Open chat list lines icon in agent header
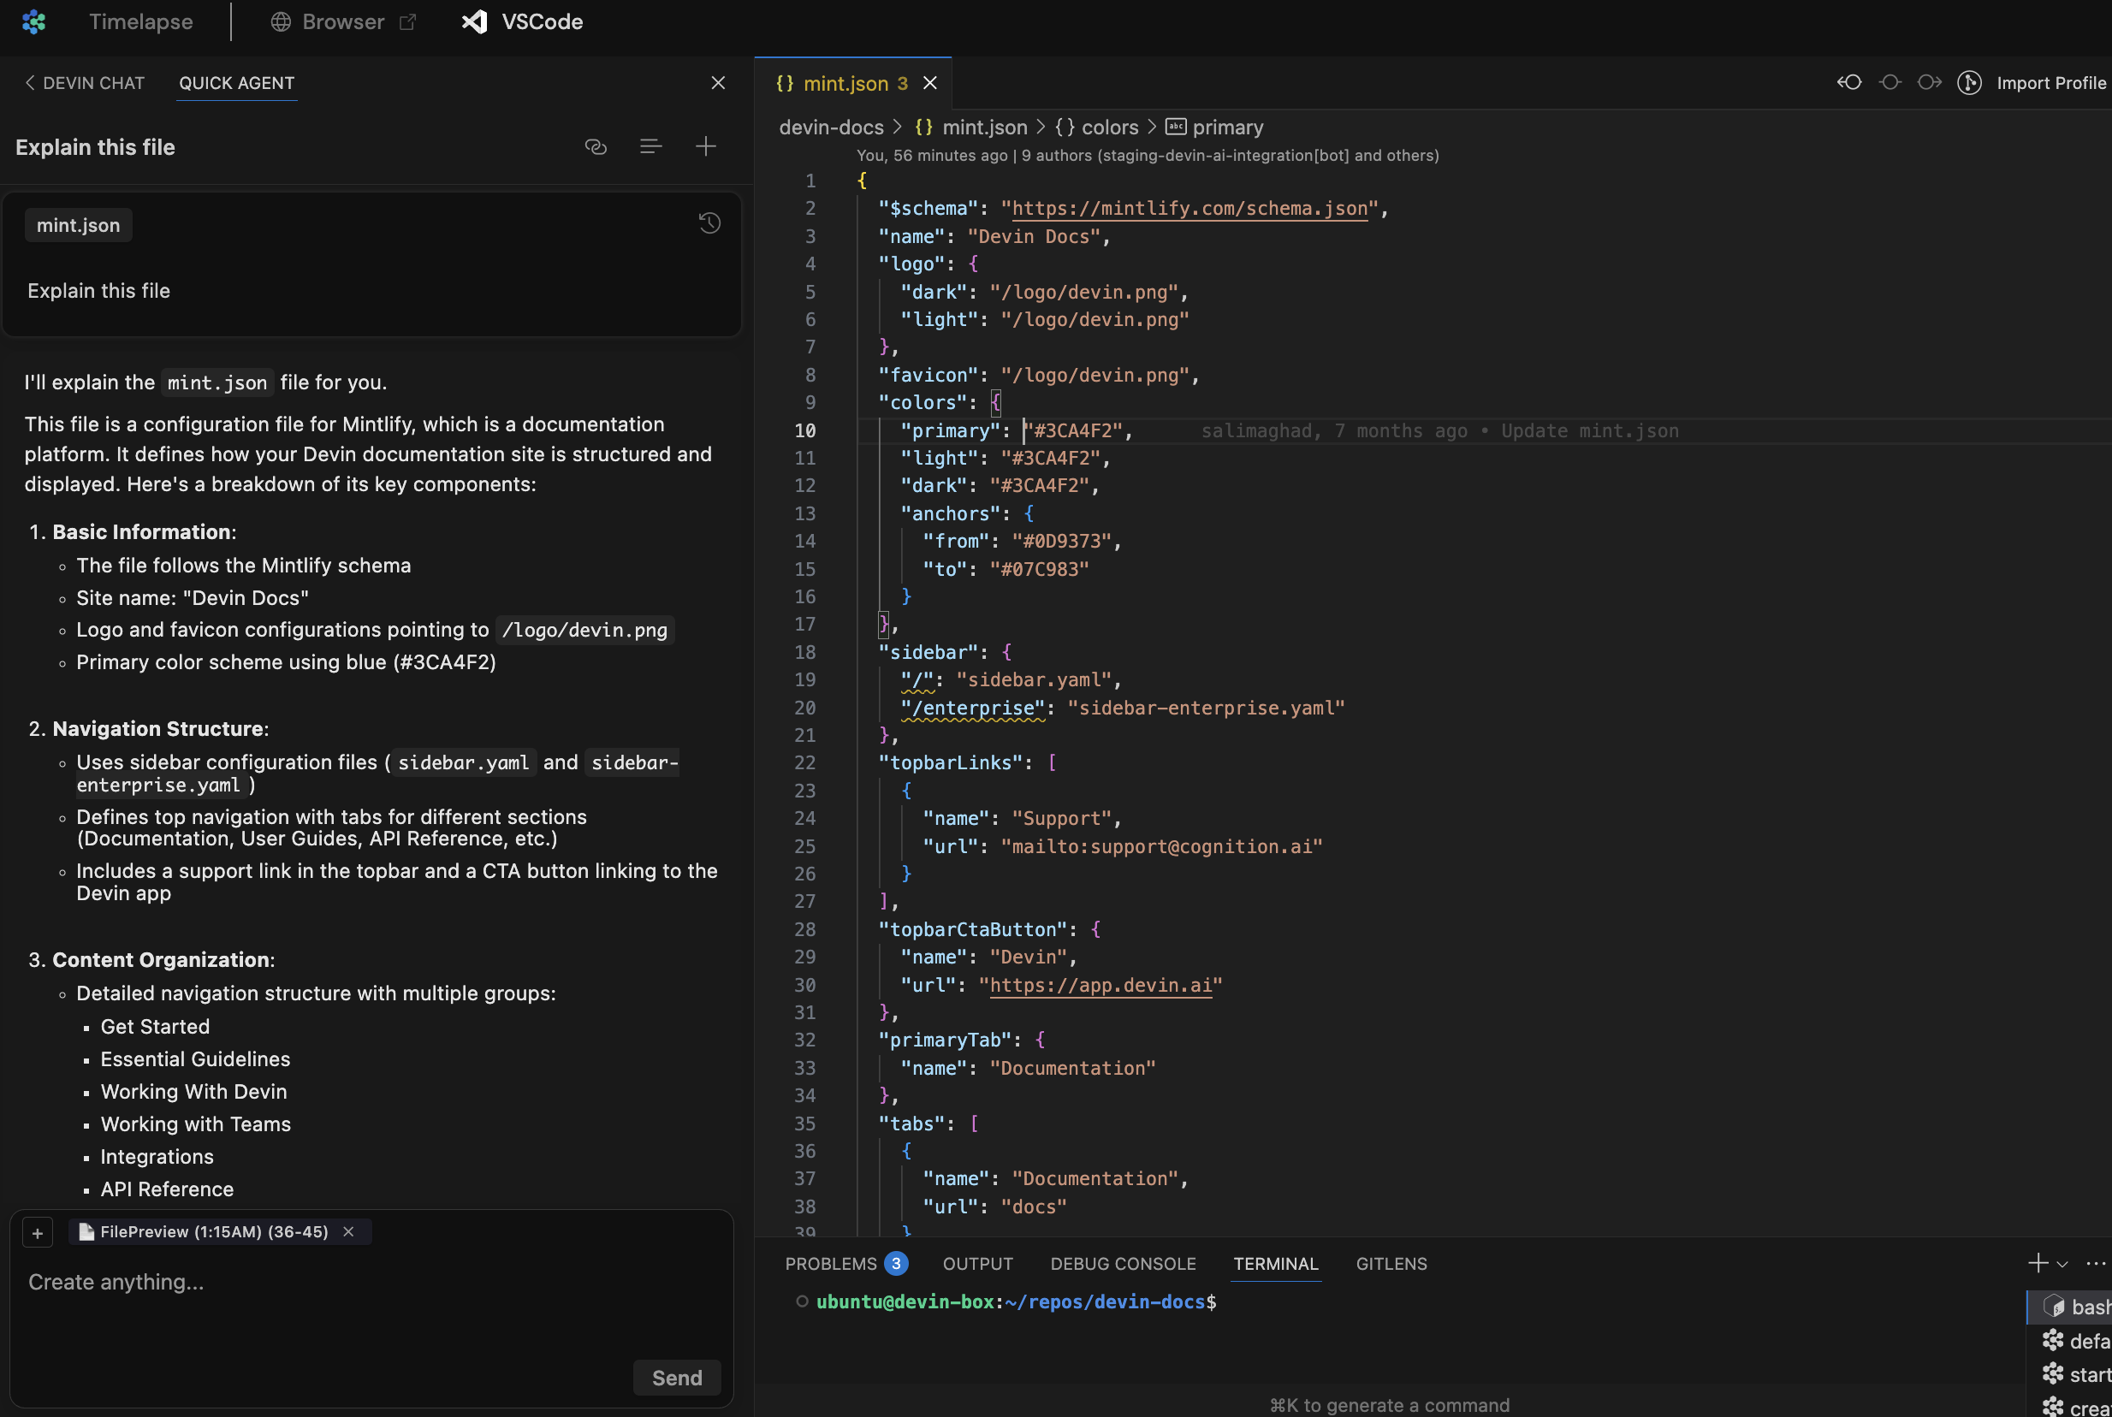The width and height of the screenshot is (2112, 1417). [x=650, y=146]
